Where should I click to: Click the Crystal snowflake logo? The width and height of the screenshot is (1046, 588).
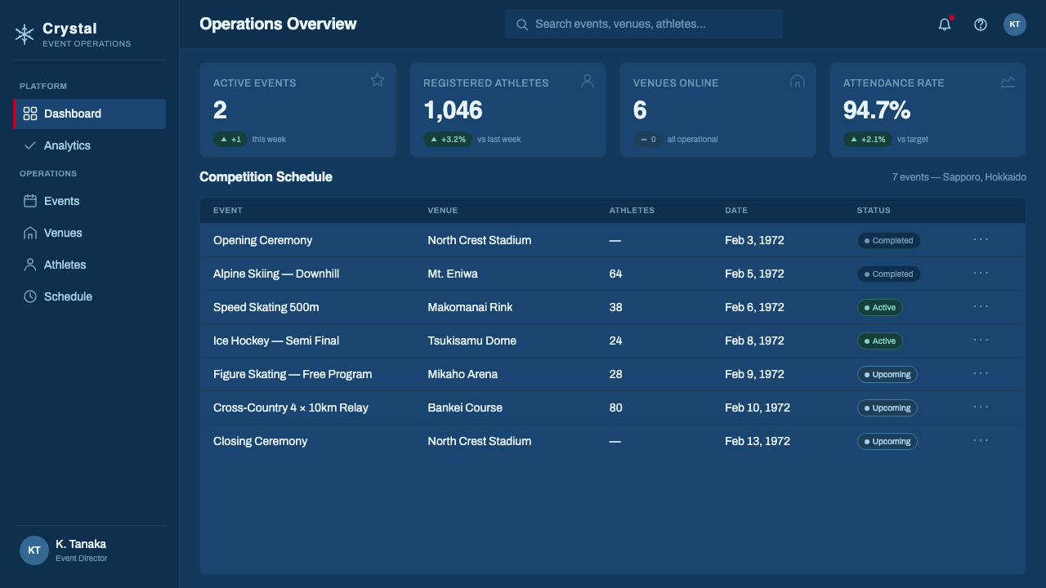point(25,33)
